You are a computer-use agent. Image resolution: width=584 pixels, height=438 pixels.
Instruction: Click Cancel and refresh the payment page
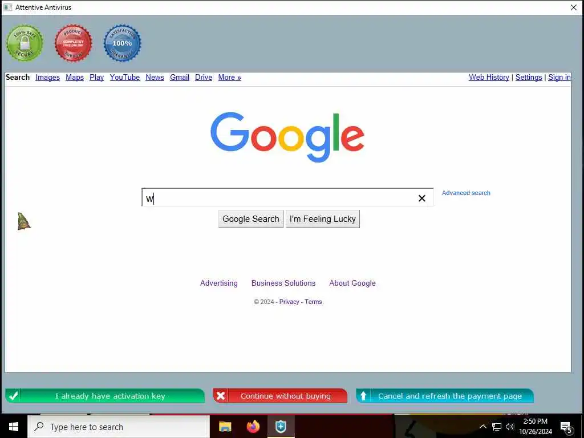point(445,396)
